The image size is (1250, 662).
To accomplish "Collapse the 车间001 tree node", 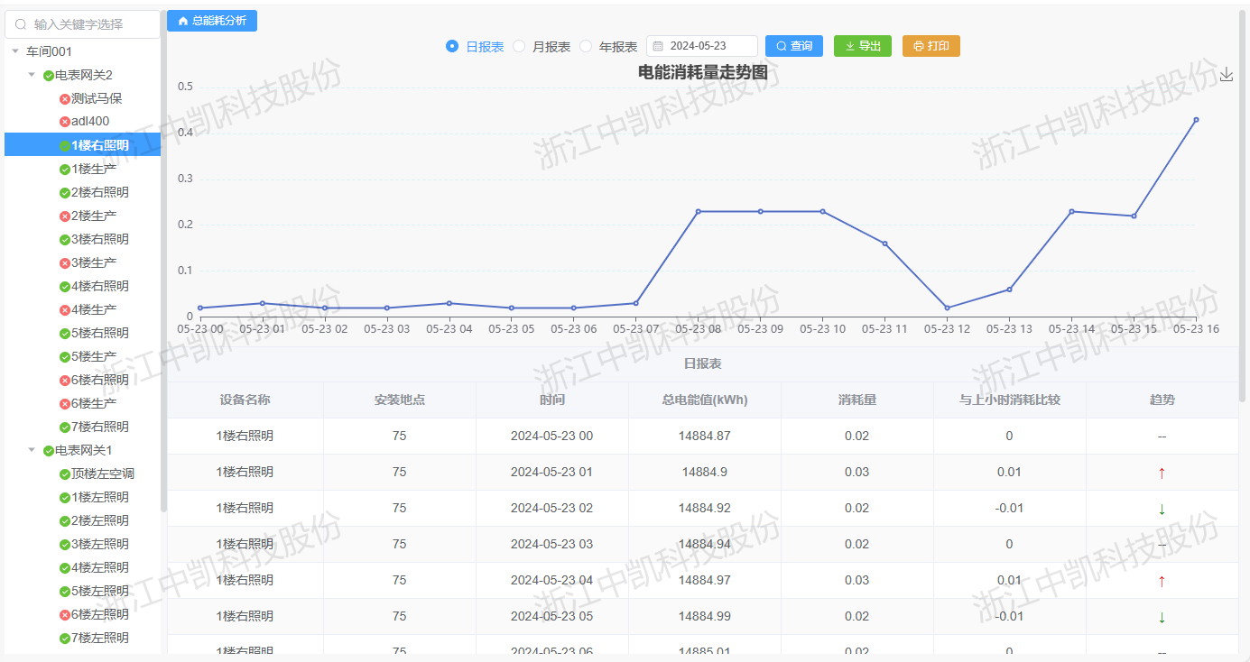I will pyautogui.click(x=15, y=52).
